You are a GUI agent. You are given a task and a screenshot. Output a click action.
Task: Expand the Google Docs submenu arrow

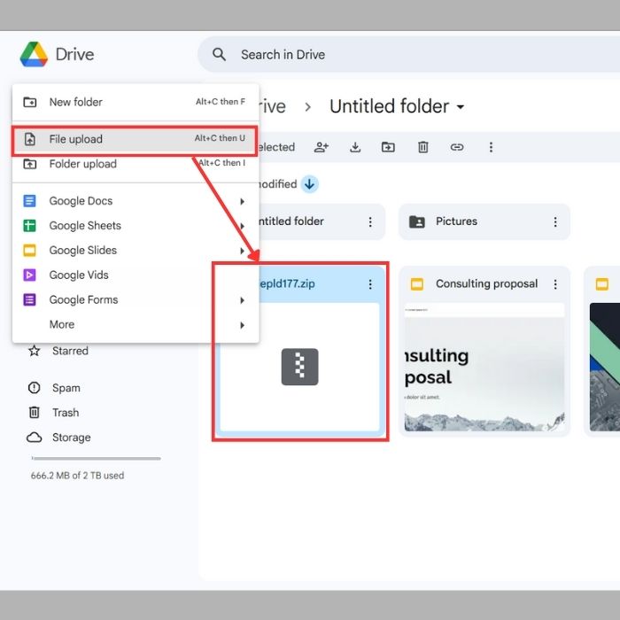[242, 201]
